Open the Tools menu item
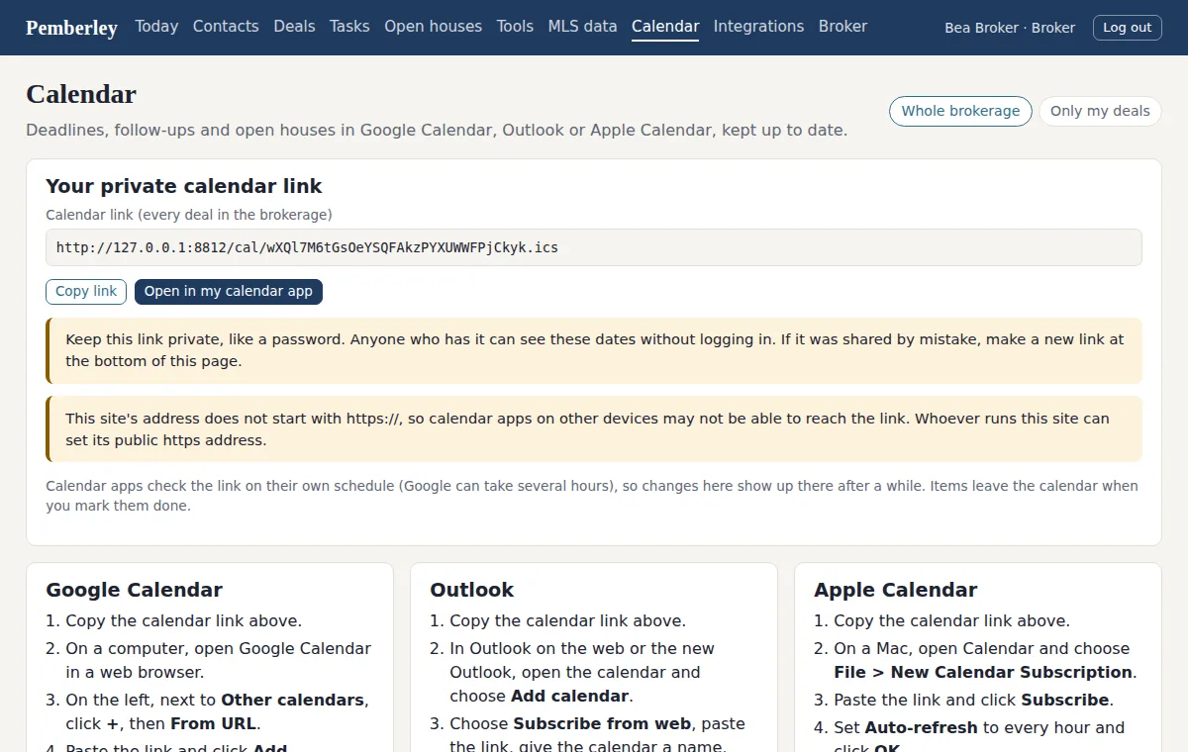Screen dimensions: 1188x752 coord(515,27)
